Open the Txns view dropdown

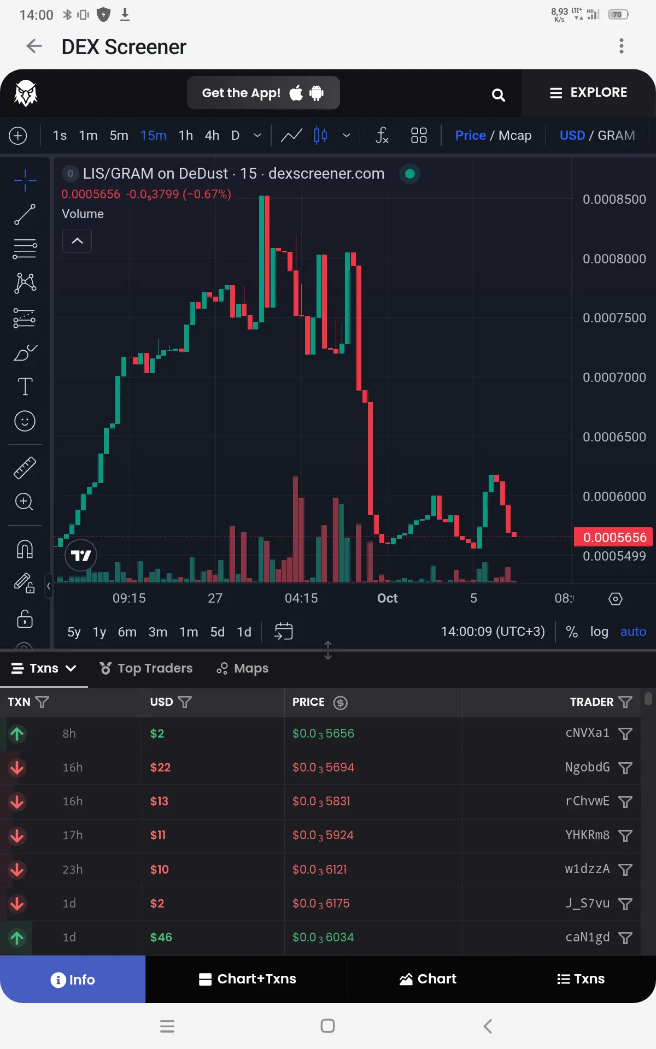[x=44, y=668]
